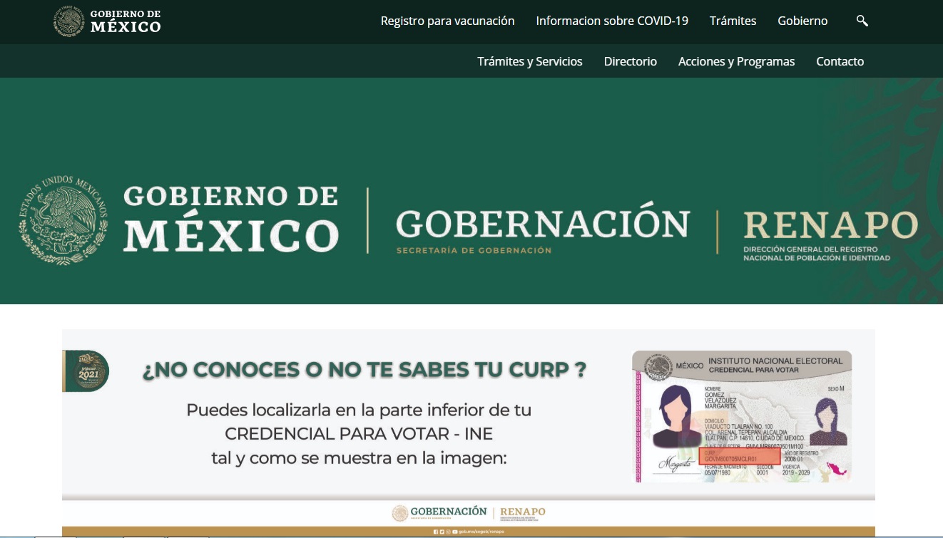
Task: Open the Trámites menu item
Action: [x=733, y=21]
